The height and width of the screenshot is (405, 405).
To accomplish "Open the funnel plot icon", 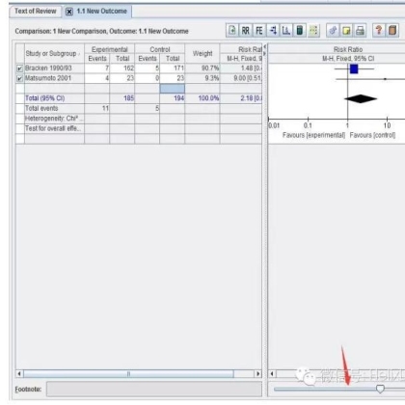I will click(x=286, y=31).
